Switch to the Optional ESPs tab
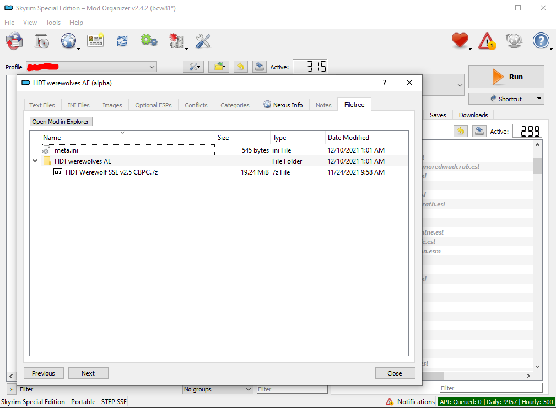Screen dimensions: 556x408 tap(154, 105)
